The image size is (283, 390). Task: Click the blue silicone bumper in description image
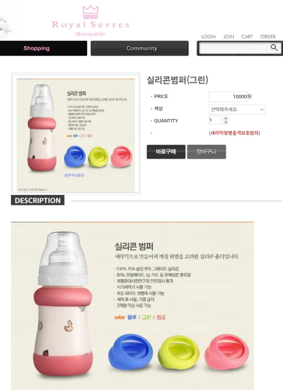point(130,351)
